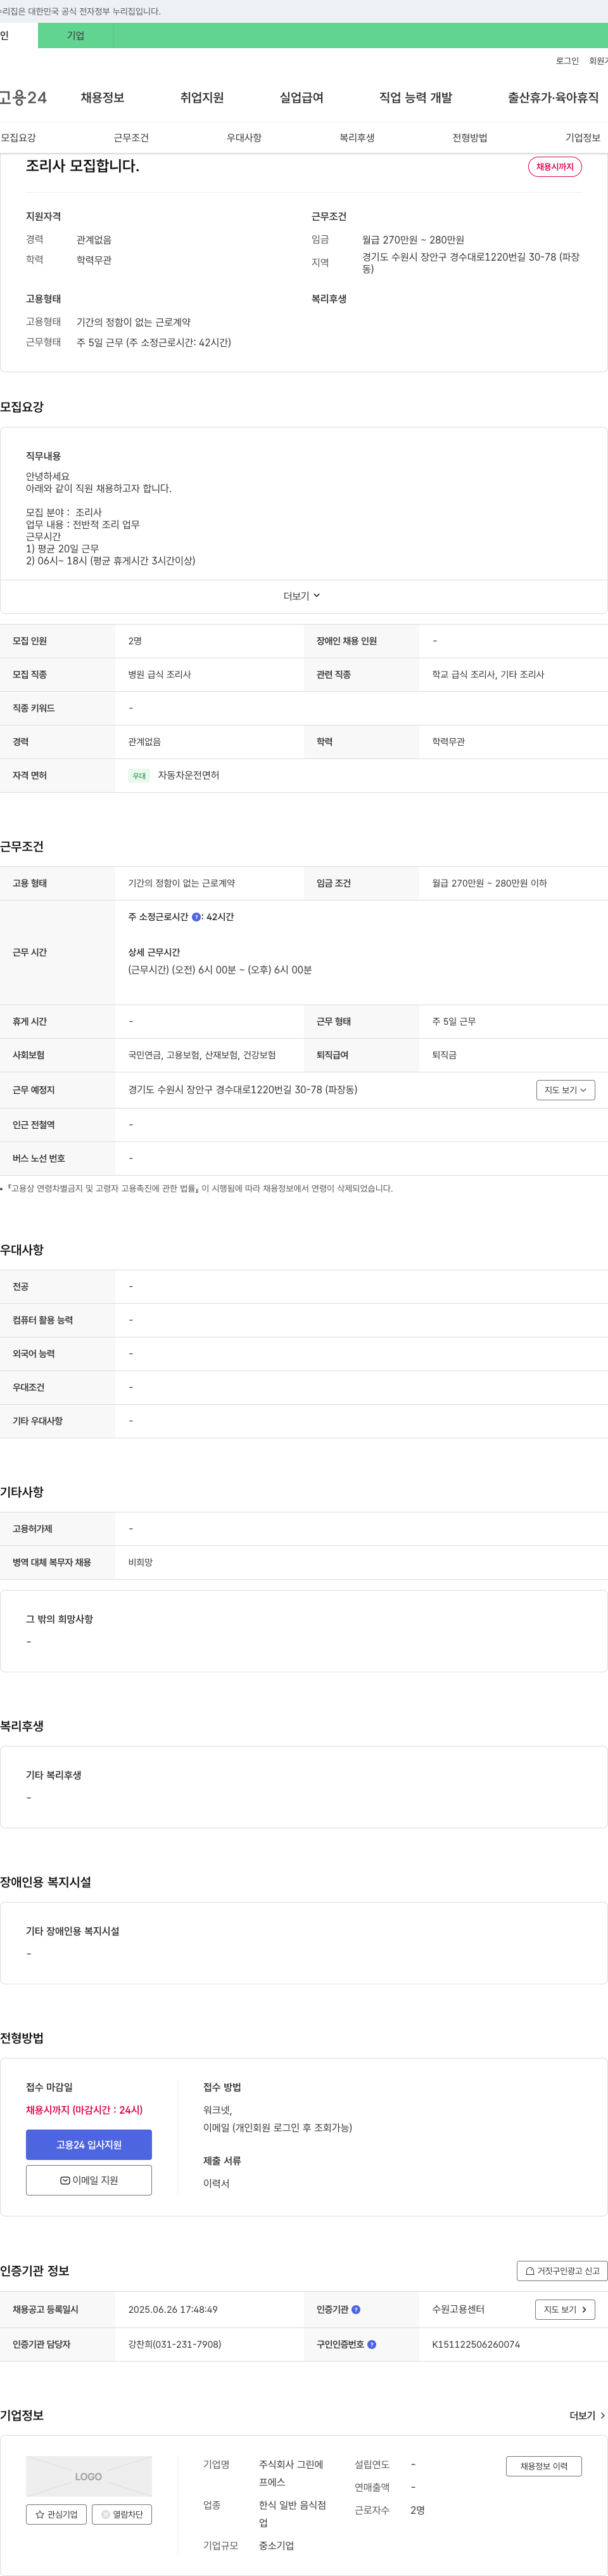Open 더보기 link in 기업정보
The height and width of the screenshot is (2576, 608).
click(x=587, y=2416)
